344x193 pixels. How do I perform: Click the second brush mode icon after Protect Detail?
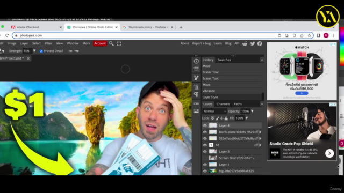click(76, 51)
